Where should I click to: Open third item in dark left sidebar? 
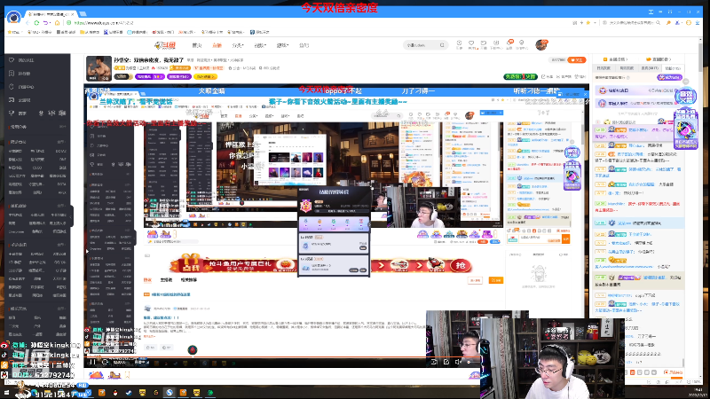point(37,87)
